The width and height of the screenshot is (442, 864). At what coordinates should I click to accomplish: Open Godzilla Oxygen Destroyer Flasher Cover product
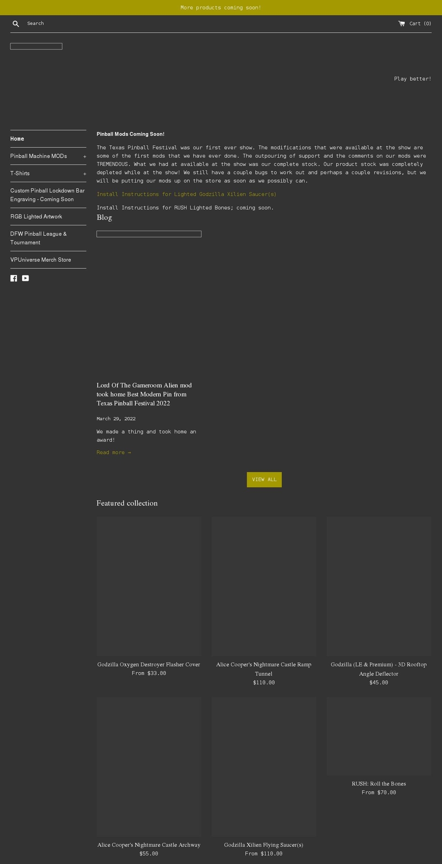point(149,664)
